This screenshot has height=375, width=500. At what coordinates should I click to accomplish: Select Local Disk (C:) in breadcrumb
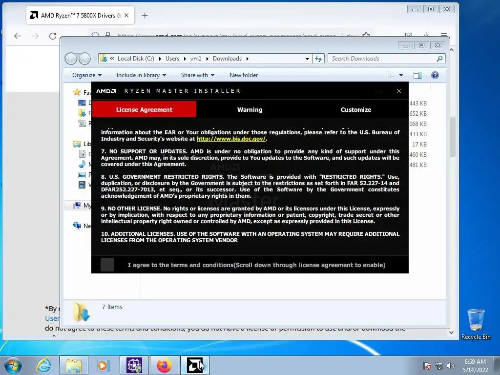[x=136, y=59]
